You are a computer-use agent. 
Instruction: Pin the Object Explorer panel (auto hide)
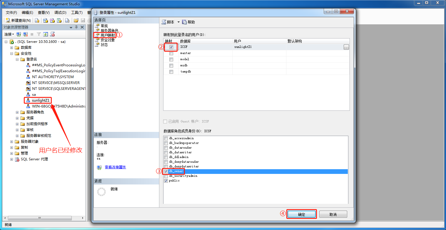click(76, 27)
